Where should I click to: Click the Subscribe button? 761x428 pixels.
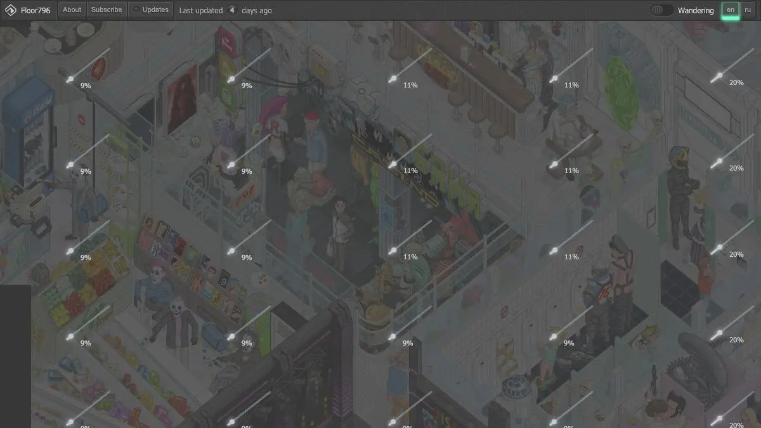[107, 10]
